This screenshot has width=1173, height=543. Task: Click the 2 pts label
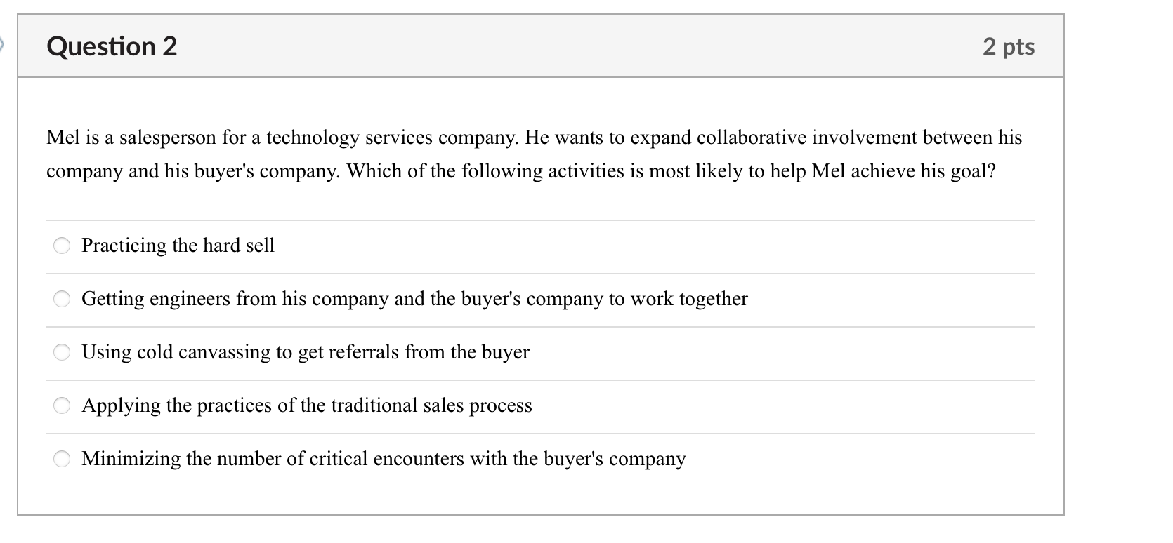[1009, 46]
